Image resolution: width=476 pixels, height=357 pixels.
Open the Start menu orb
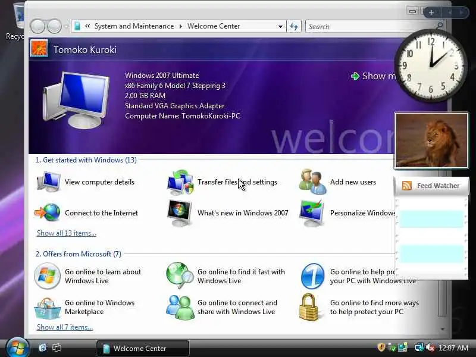(17, 348)
